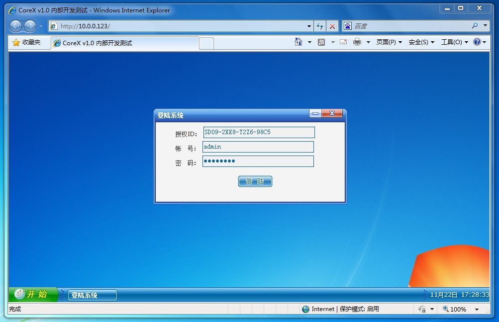Click the IE back navigation arrow

(15, 26)
